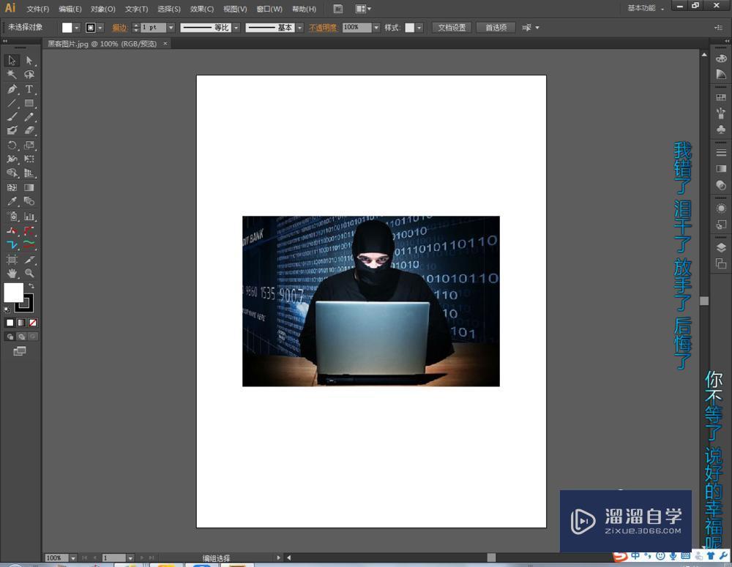The image size is (732, 567).
Task: Set paint mode to Gradient
Action: tap(21, 323)
